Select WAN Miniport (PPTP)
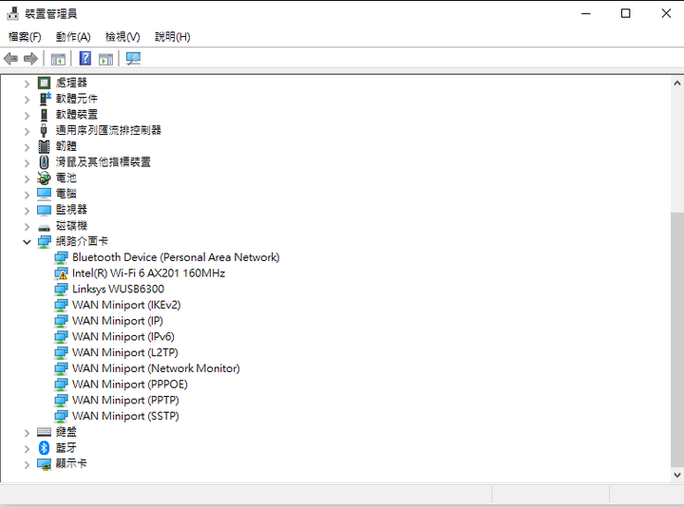The image size is (684, 507). click(125, 401)
